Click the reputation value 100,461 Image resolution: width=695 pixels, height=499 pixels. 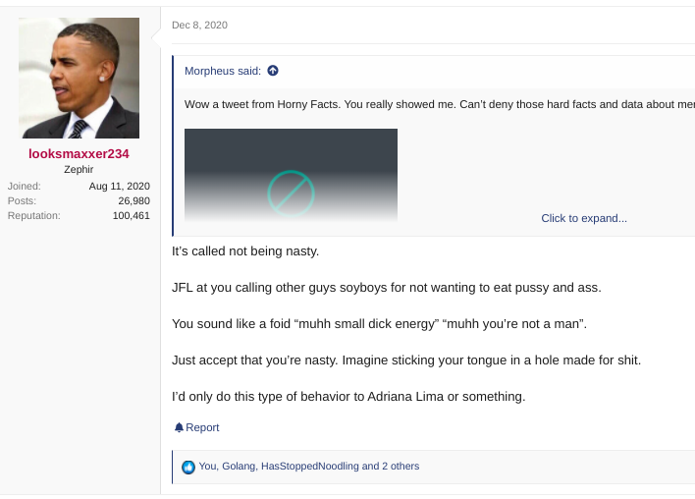pos(132,215)
